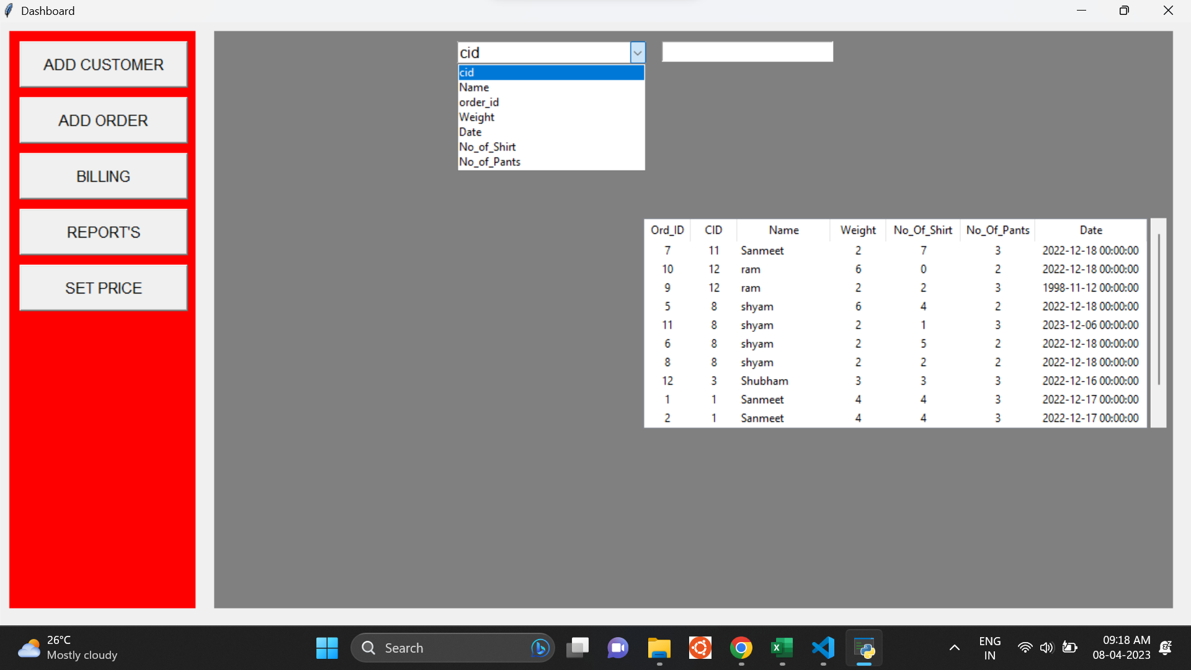
Task: Collapse the cid combobox dropdown arrow
Action: click(638, 53)
